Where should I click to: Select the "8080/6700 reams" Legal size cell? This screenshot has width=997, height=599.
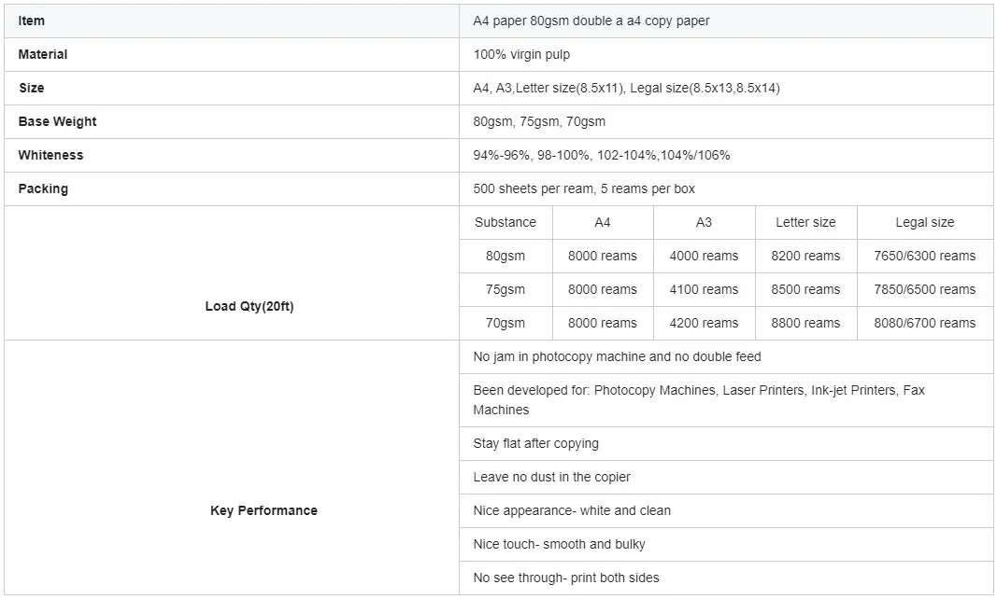click(x=924, y=323)
